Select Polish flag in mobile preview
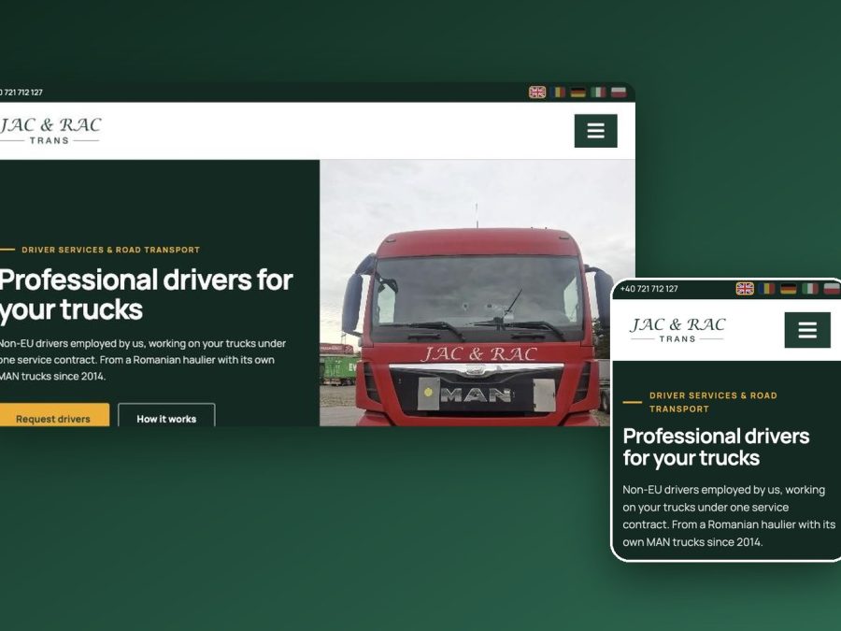This screenshot has height=631, width=841. [832, 289]
